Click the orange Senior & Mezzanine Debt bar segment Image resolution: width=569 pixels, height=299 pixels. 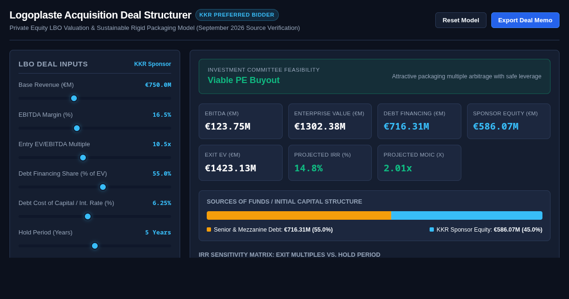[x=299, y=215]
